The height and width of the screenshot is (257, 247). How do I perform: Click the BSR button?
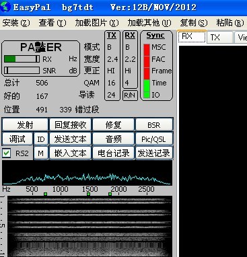(x=154, y=124)
